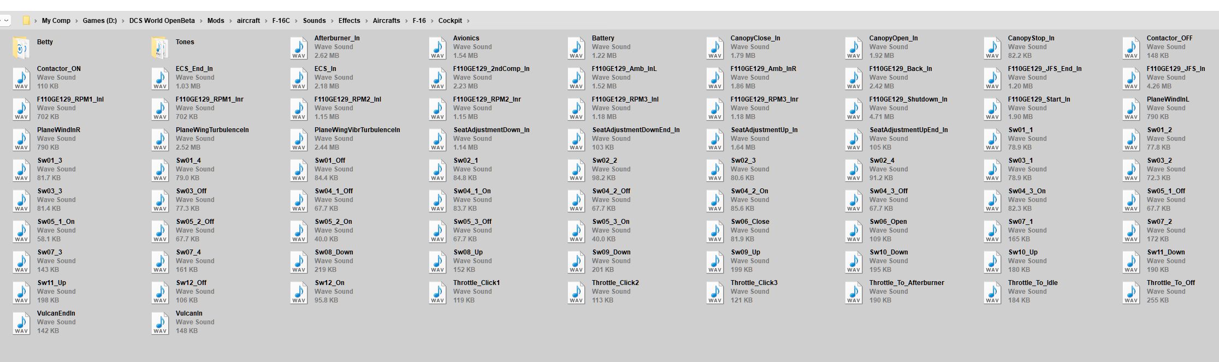Screen dimensions: 1219x362
Task: Select the Afterburner_In WAV file icon
Action: [299, 48]
